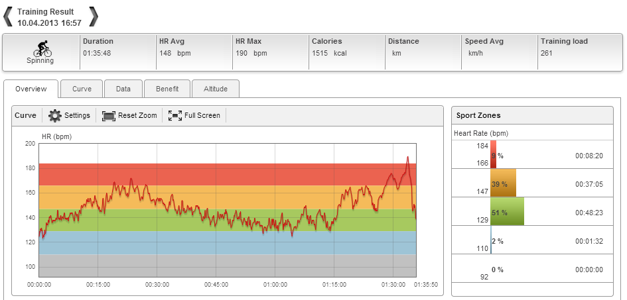This screenshot has height=300, width=627.
Task: Select the Overview tab
Action: (x=31, y=89)
